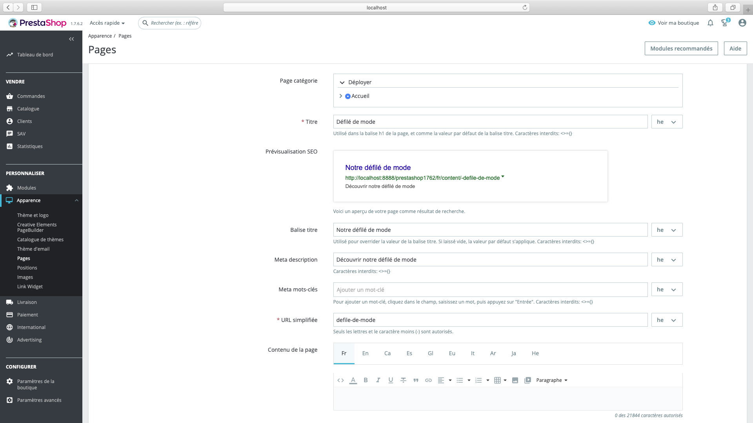Image resolution: width=753 pixels, height=423 pixels.
Task: Click the Modules recommandés button
Action: (x=681, y=49)
